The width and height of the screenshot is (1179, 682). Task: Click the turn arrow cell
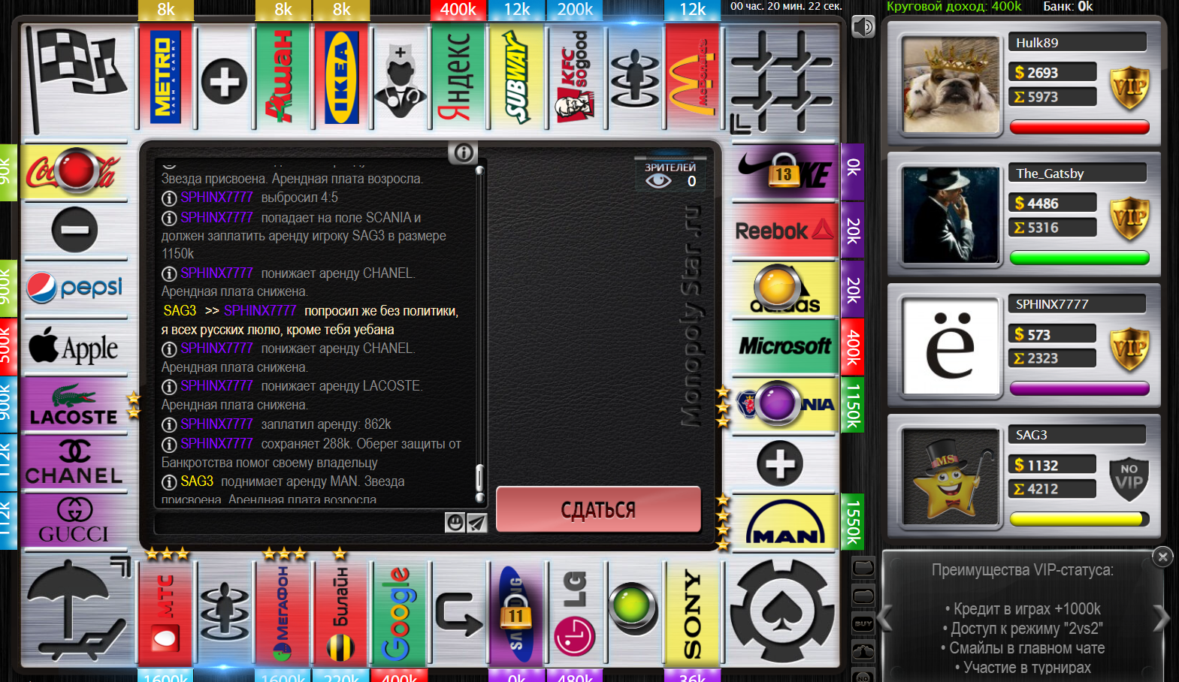point(458,612)
